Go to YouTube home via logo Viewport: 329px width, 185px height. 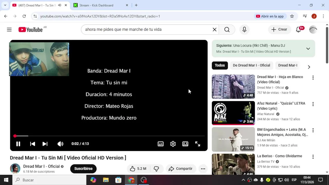(x=31, y=30)
